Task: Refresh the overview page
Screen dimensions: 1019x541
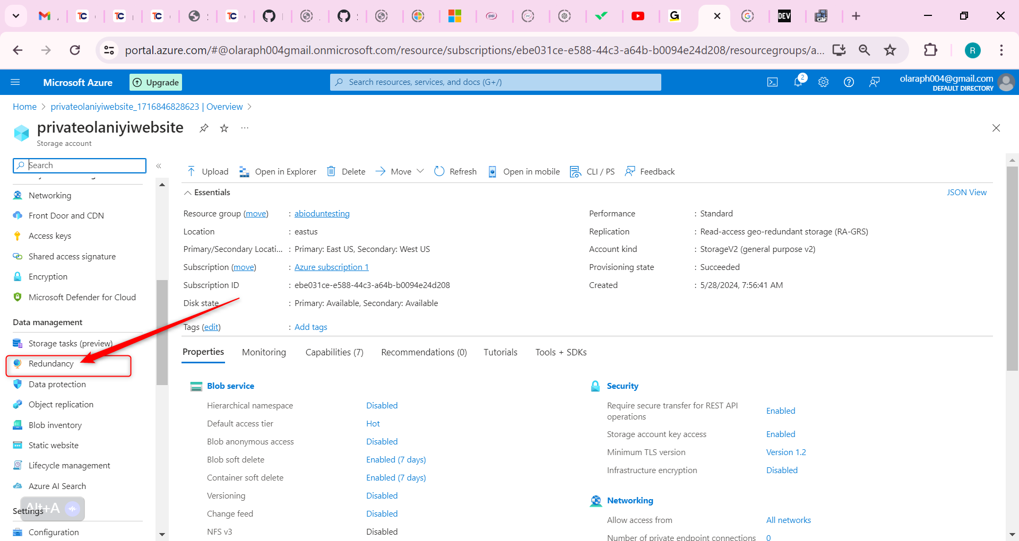Action: (x=455, y=171)
